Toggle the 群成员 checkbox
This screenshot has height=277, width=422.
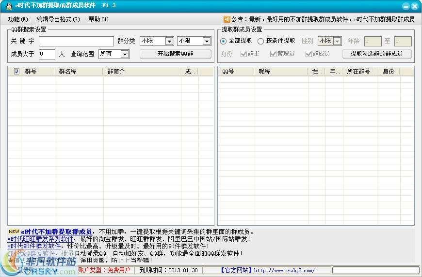click(308, 54)
